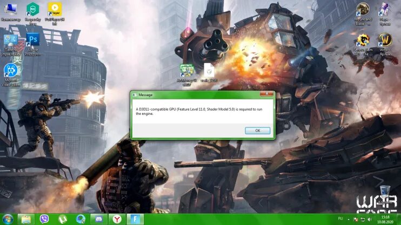The image size is (401, 225).
Task: Open the Windows Start menu orb
Action: pos(8,219)
